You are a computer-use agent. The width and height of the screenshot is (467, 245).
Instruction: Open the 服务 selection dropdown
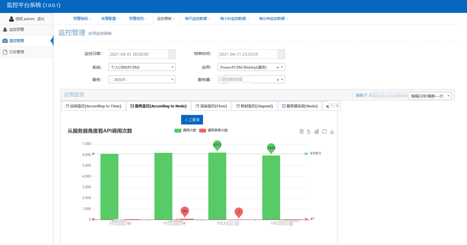tap(142, 80)
